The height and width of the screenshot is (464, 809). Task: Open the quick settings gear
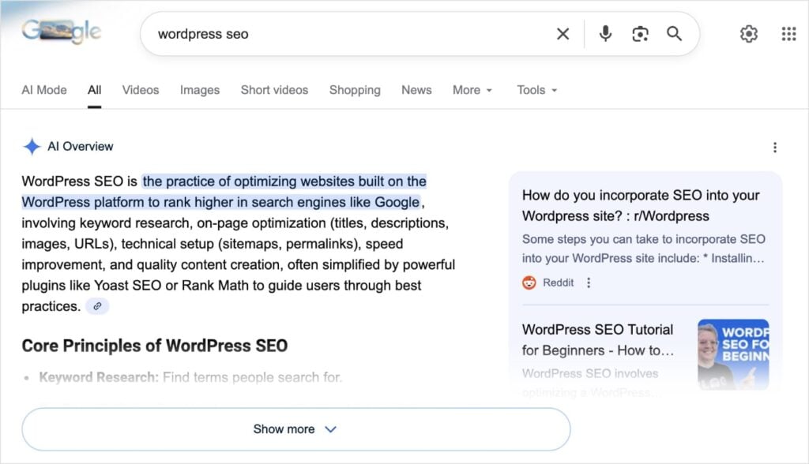tap(748, 34)
